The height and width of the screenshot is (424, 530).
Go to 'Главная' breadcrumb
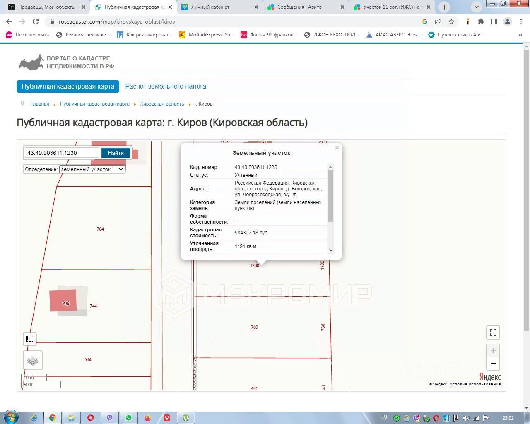pos(40,104)
